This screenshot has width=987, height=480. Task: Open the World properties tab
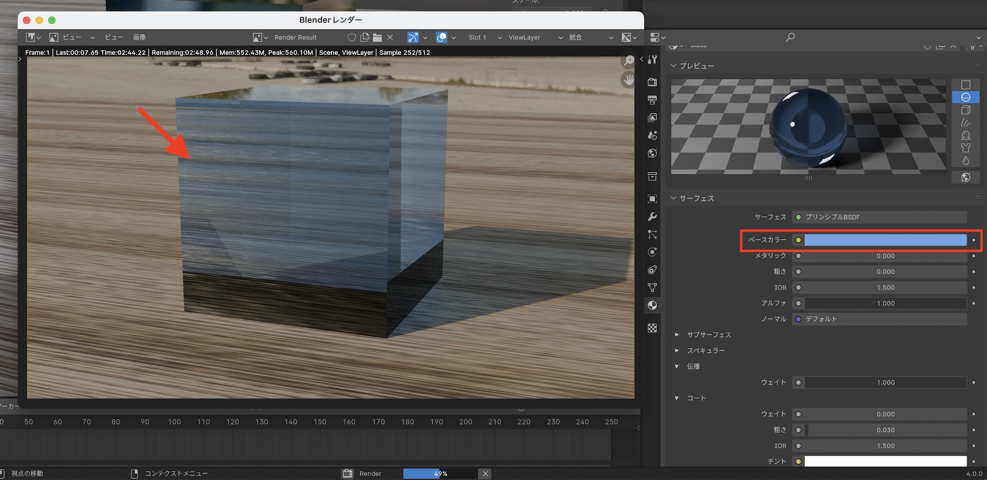[652, 154]
